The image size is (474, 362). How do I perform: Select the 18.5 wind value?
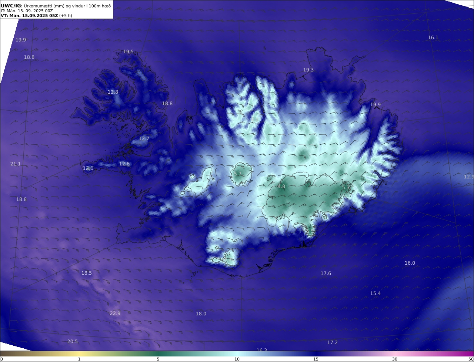click(x=86, y=273)
